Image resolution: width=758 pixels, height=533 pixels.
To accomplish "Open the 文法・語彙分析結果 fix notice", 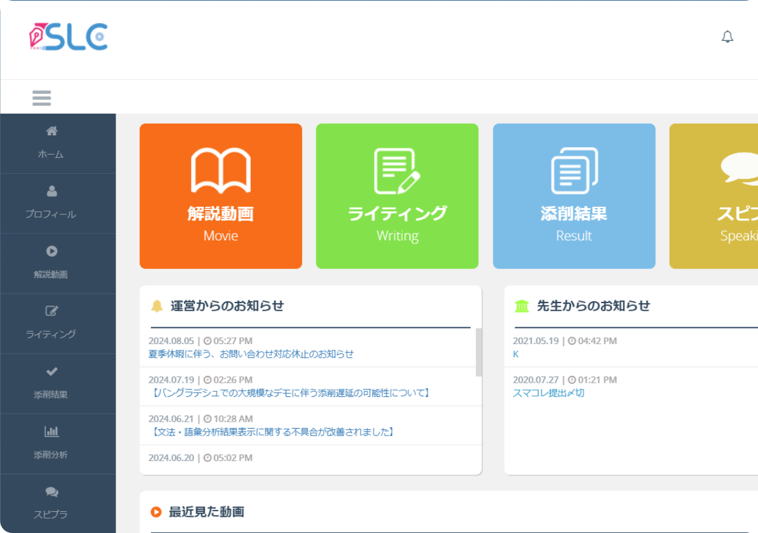I will pos(272,432).
